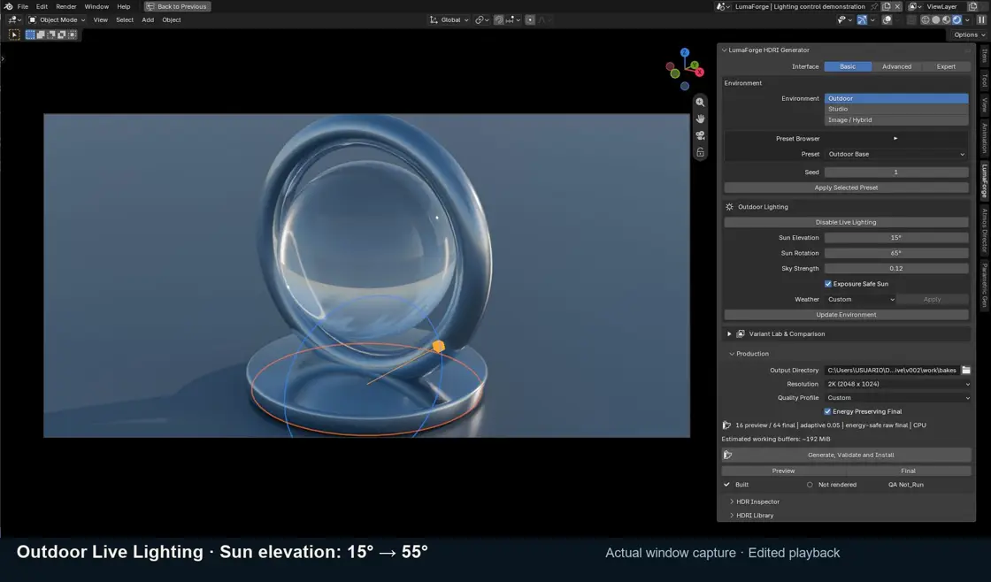The image size is (991, 582).
Task: Click the lock camera to view icon
Action: (700, 152)
